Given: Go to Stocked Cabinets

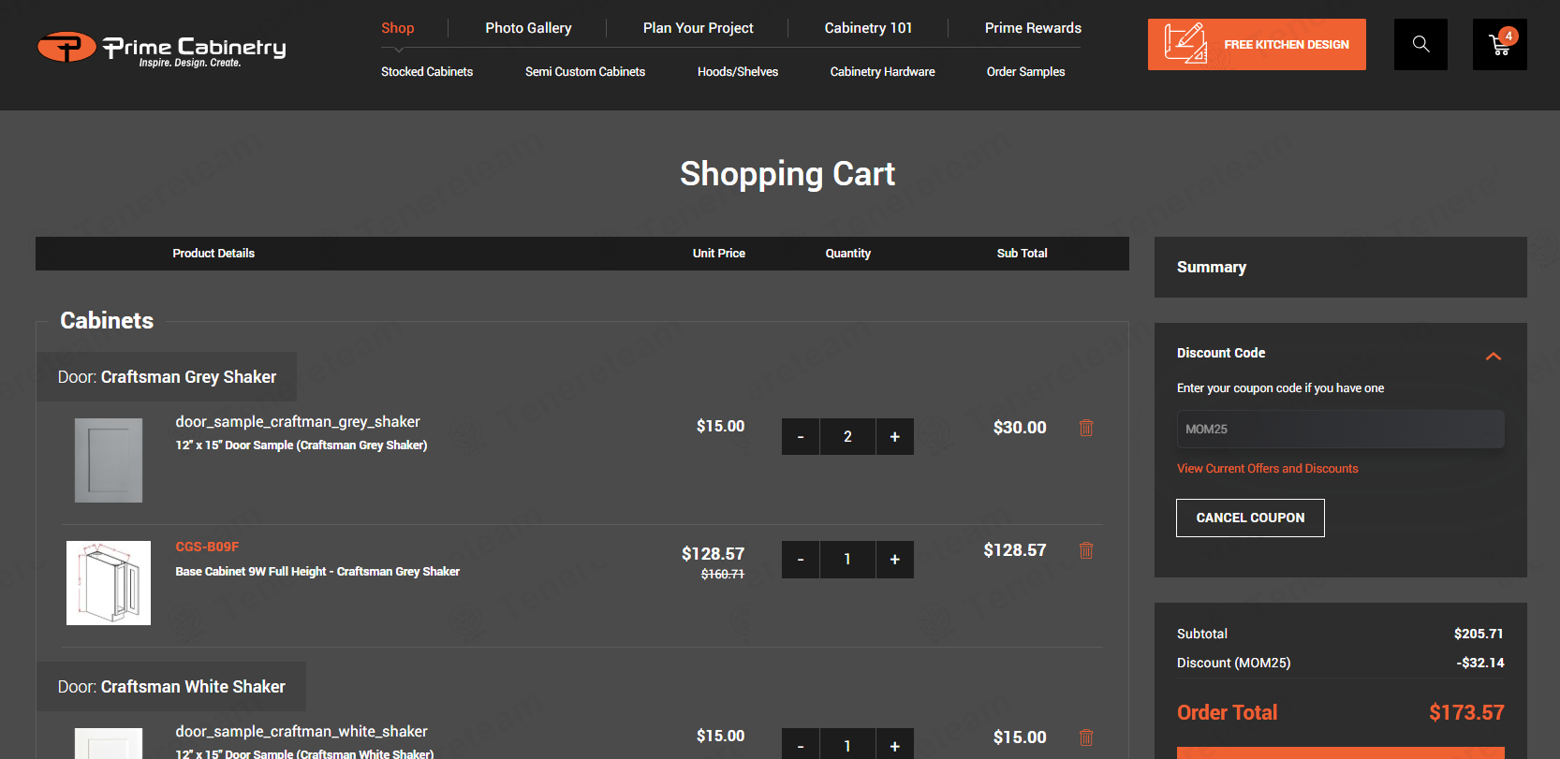Looking at the screenshot, I should point(427,72).
